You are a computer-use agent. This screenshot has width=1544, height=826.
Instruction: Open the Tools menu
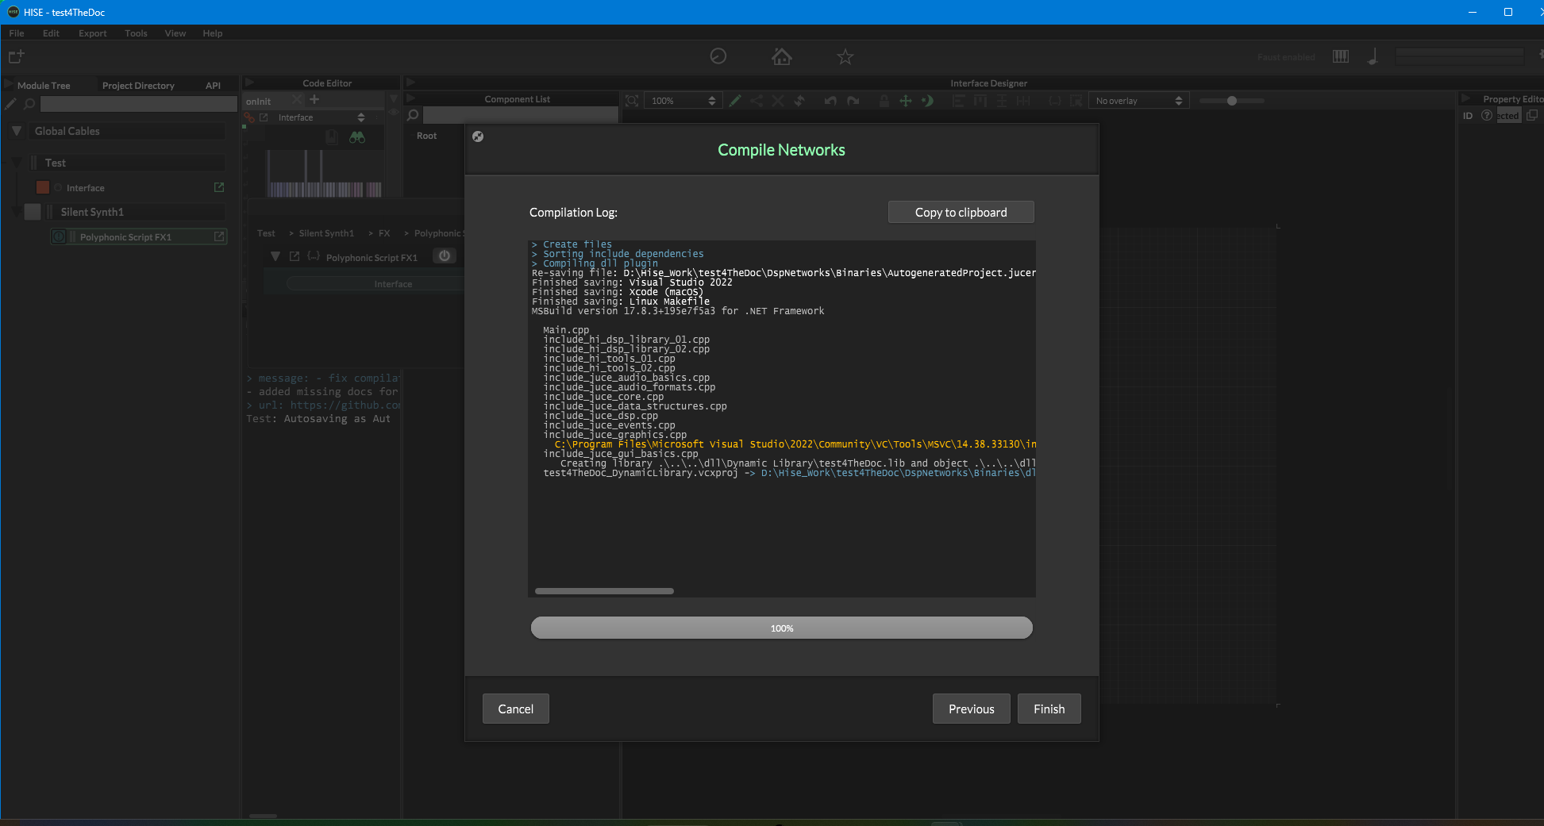(136, 33)
